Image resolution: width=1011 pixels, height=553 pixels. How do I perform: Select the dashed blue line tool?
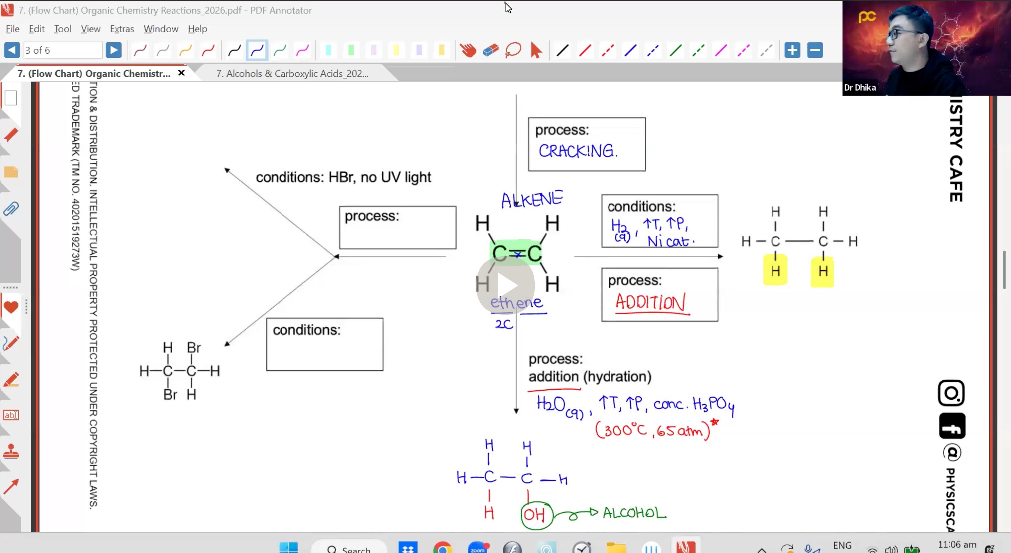point(653,50)
